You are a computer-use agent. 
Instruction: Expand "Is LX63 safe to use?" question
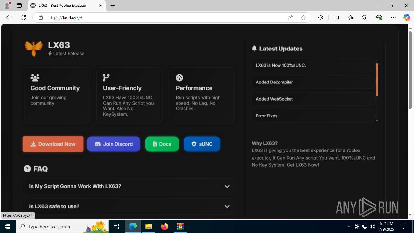pyautogui.click(x=129, y=206)
